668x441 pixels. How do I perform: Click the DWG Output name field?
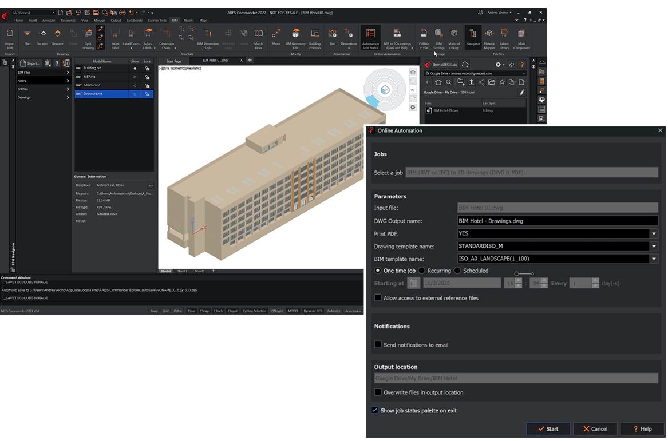(x=557, y=221)
